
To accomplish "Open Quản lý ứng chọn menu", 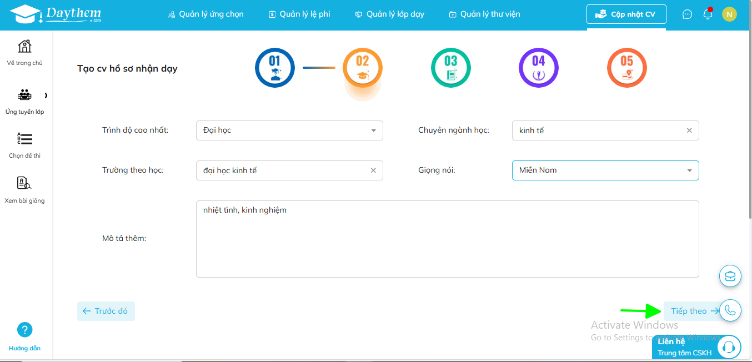I will click(205, 14).
